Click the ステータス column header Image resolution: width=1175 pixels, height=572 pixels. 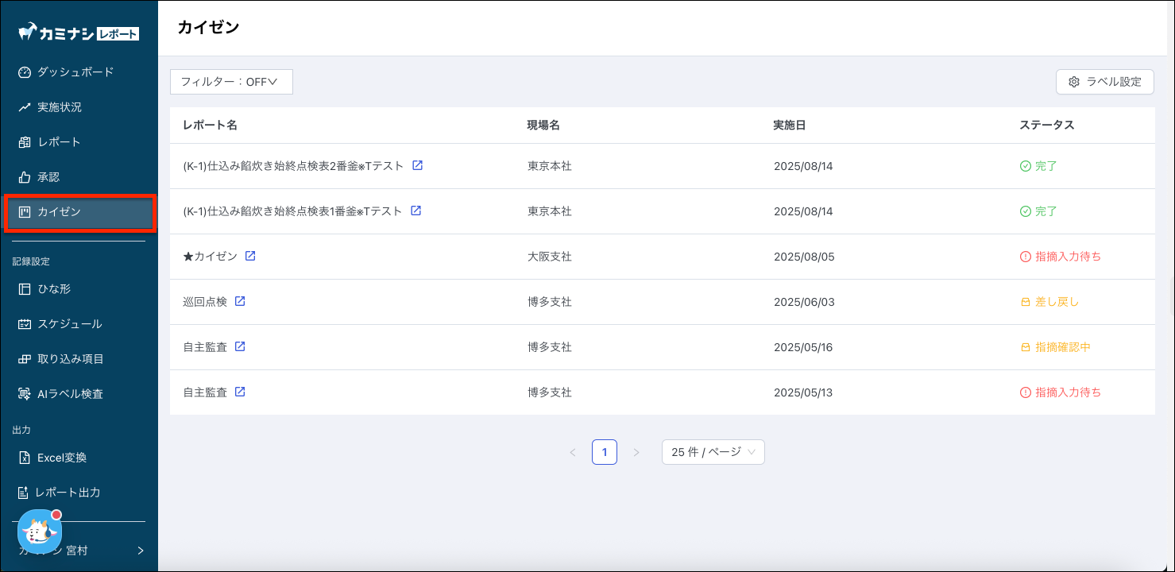pyautogui.click(x=1046, y=126)
